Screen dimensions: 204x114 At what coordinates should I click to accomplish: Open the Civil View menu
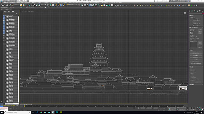pos(86,3)
